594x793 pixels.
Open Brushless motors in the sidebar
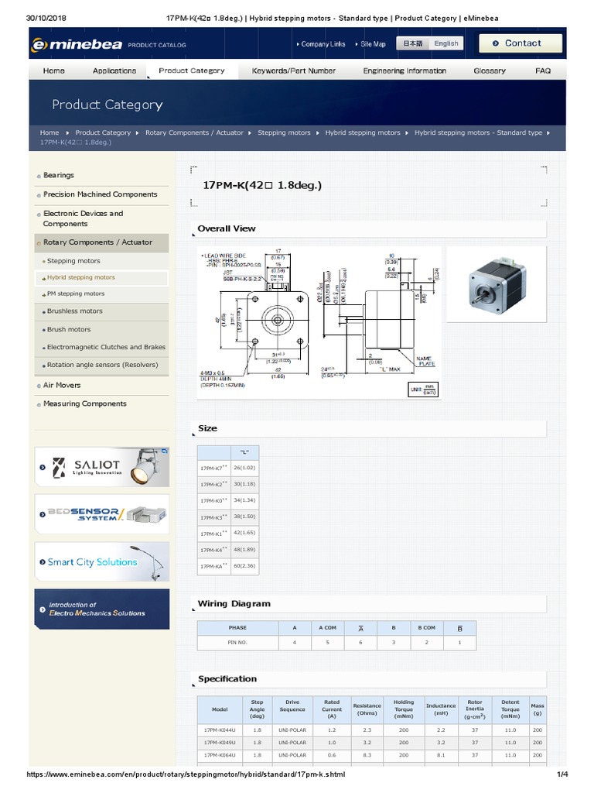75,311
